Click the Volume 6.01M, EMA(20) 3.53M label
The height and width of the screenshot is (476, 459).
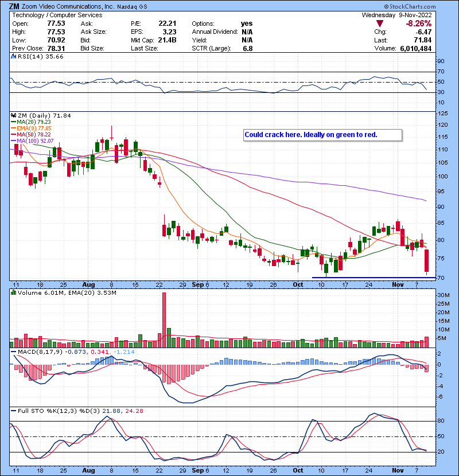pyautogui.click(x=67, y=292)
